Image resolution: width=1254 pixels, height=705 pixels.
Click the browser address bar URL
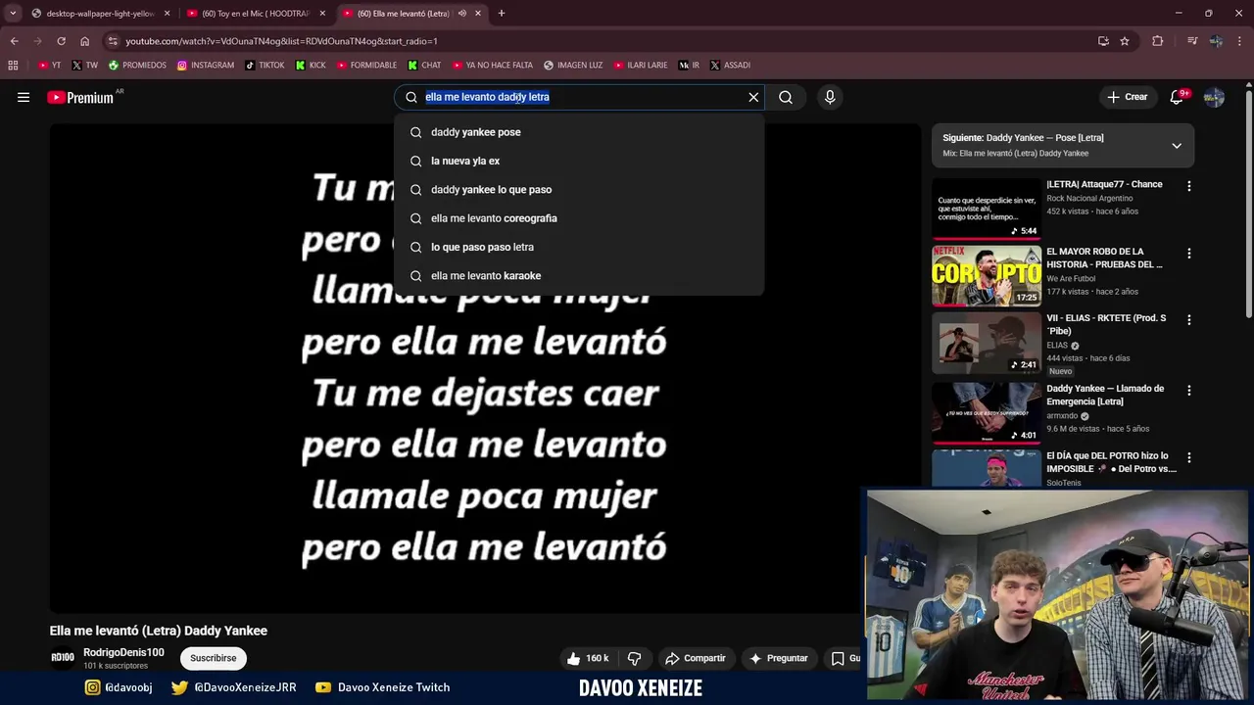[x=281, y=41]
